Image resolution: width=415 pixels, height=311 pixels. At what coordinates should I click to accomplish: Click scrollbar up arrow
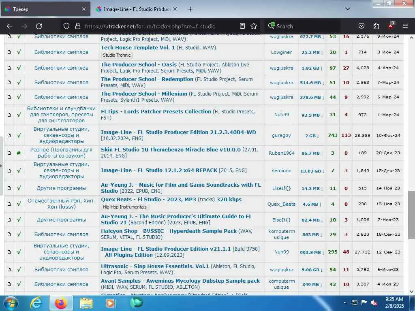pos(411,38)
